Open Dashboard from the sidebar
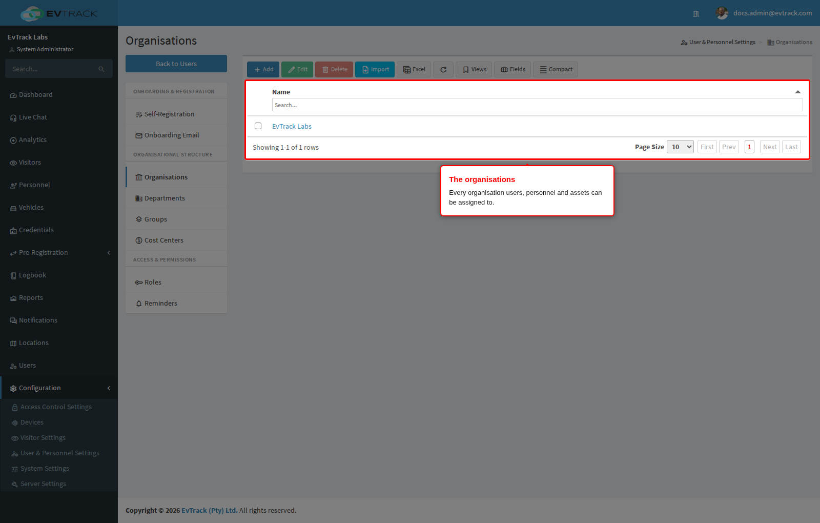The image size is (820, 523). (x=59, y=95)
